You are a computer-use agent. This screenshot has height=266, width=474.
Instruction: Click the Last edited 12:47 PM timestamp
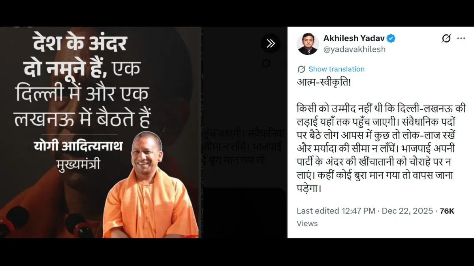click(x=336, y=211)
